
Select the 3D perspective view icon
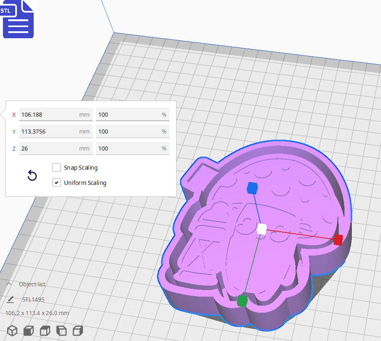12,330
